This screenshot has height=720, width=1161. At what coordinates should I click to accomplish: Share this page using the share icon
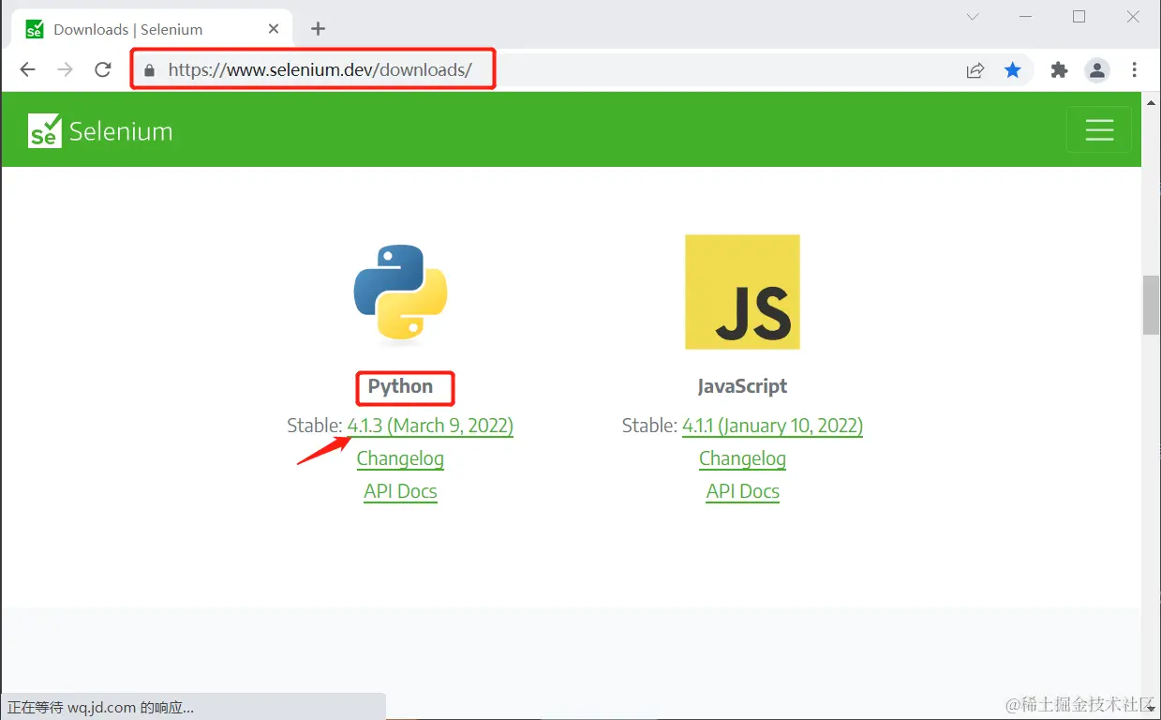coord(975,70)
